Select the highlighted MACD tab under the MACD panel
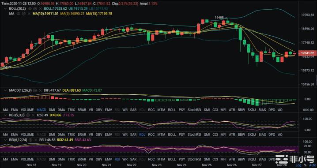Screen dimensions: 317x168 coord(41,110)
